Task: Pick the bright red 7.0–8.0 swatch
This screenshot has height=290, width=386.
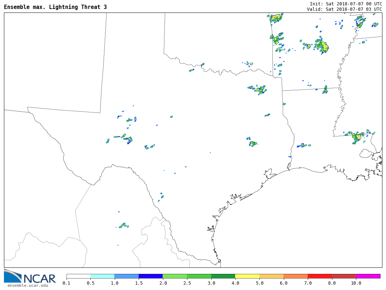Action: pyautogui.click(x=320, y=276)
